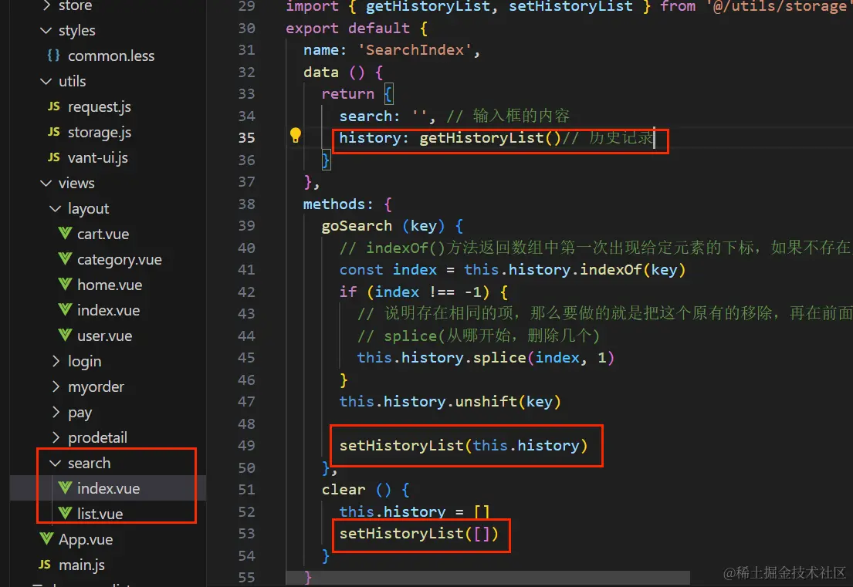Open common.less file
The image size is (853, 587).
(111, 56)
